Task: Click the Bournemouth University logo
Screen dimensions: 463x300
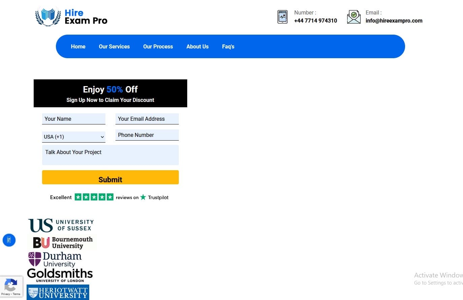Action: tap(62, 242)
